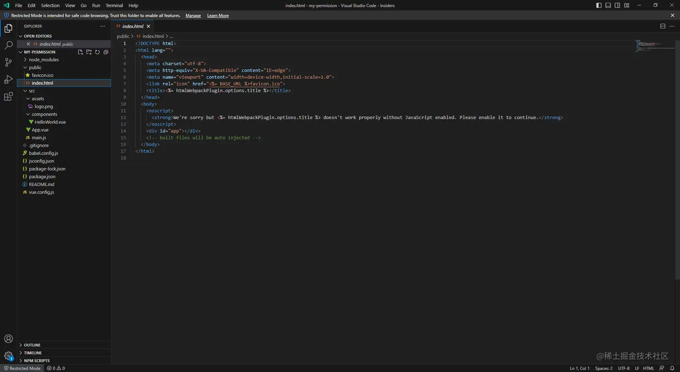Collapse the components folder
Image resolution: width=680 pixels, height=372 pixels.
(x=64, y=114)
